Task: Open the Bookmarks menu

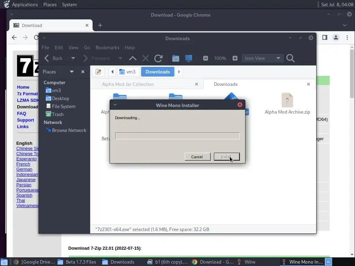Action: point(107,47)
